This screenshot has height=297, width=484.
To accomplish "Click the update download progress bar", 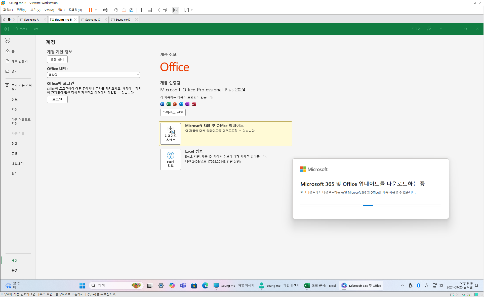I will (x=370, y=206).
